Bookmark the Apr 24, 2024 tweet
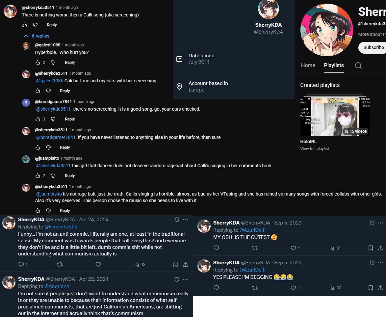 tap(175, 265)
